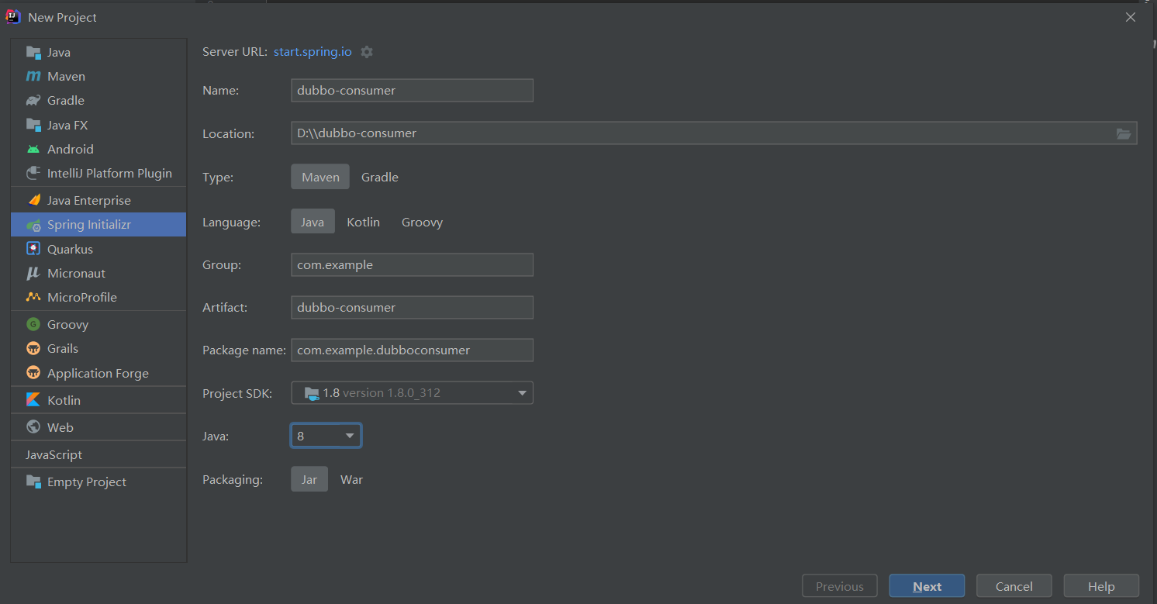Select Java Enterprise project category
Image resolution: width=1157 pixels, height=604 pixels.
pyautogui.click(x=98, y=200)
